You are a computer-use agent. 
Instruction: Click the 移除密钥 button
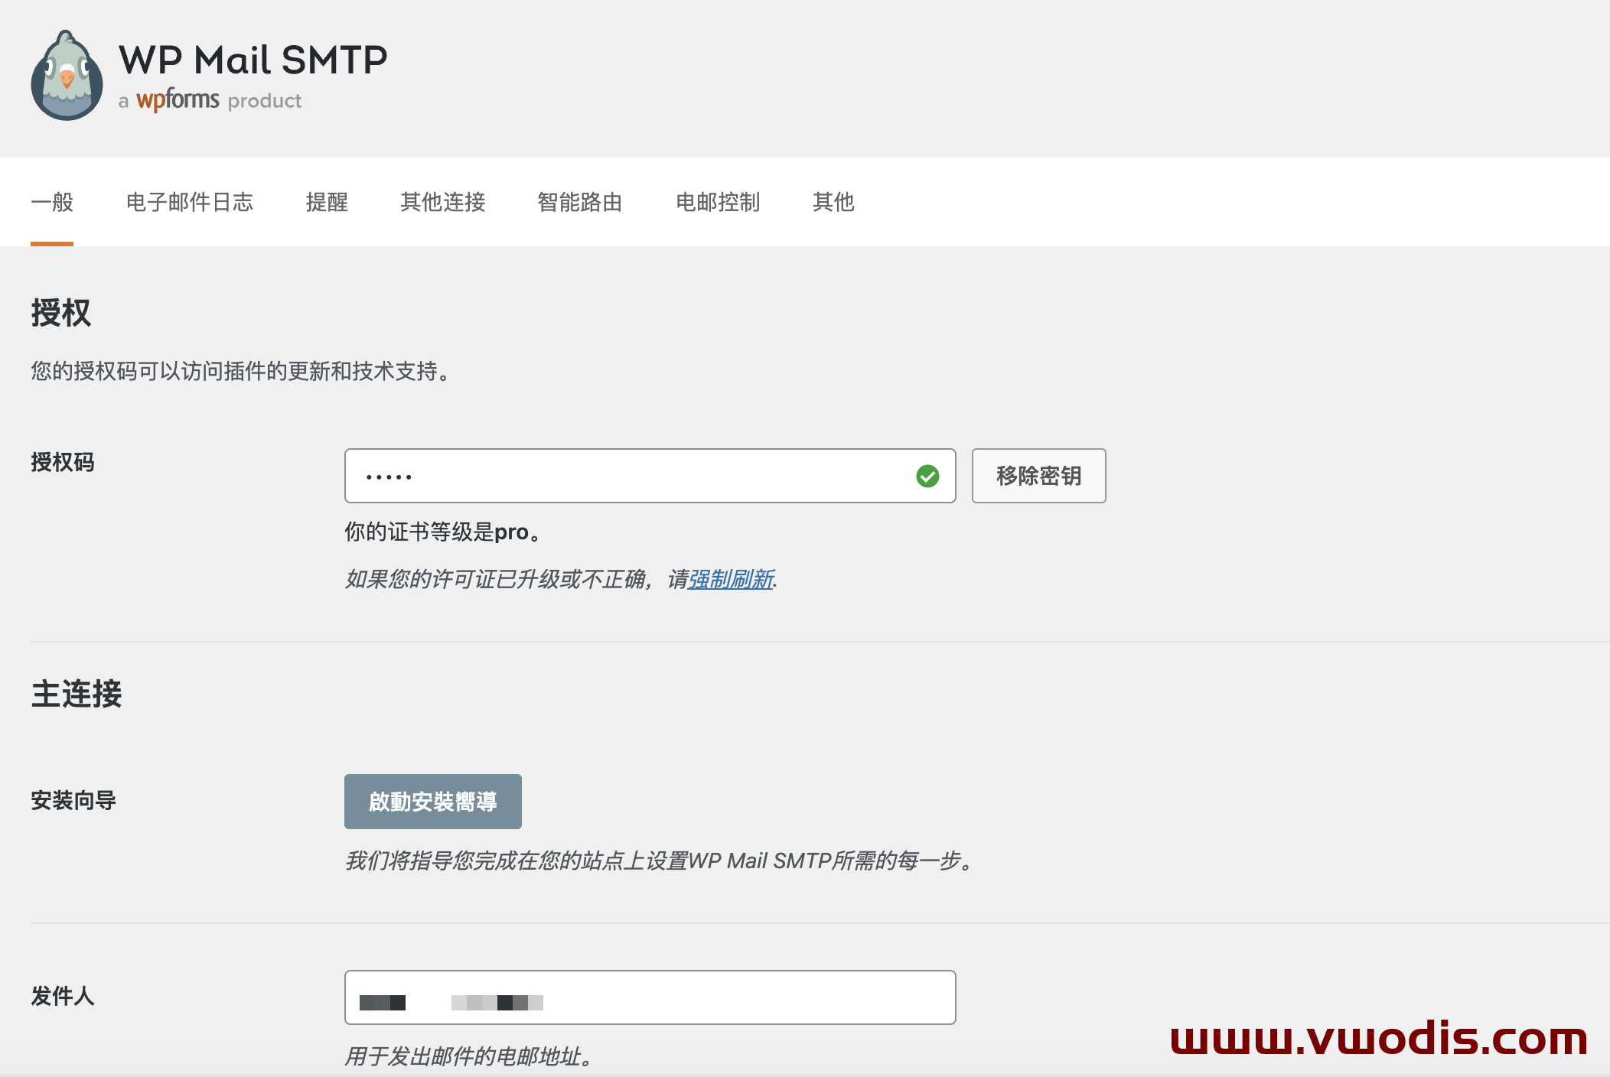(x=1038, y=476)
